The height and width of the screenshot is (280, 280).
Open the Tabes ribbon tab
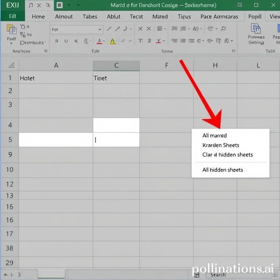click(90, 17)
